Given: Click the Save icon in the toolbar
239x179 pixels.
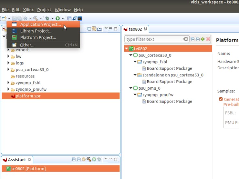Looking at the screenshot, I should 15,18.
